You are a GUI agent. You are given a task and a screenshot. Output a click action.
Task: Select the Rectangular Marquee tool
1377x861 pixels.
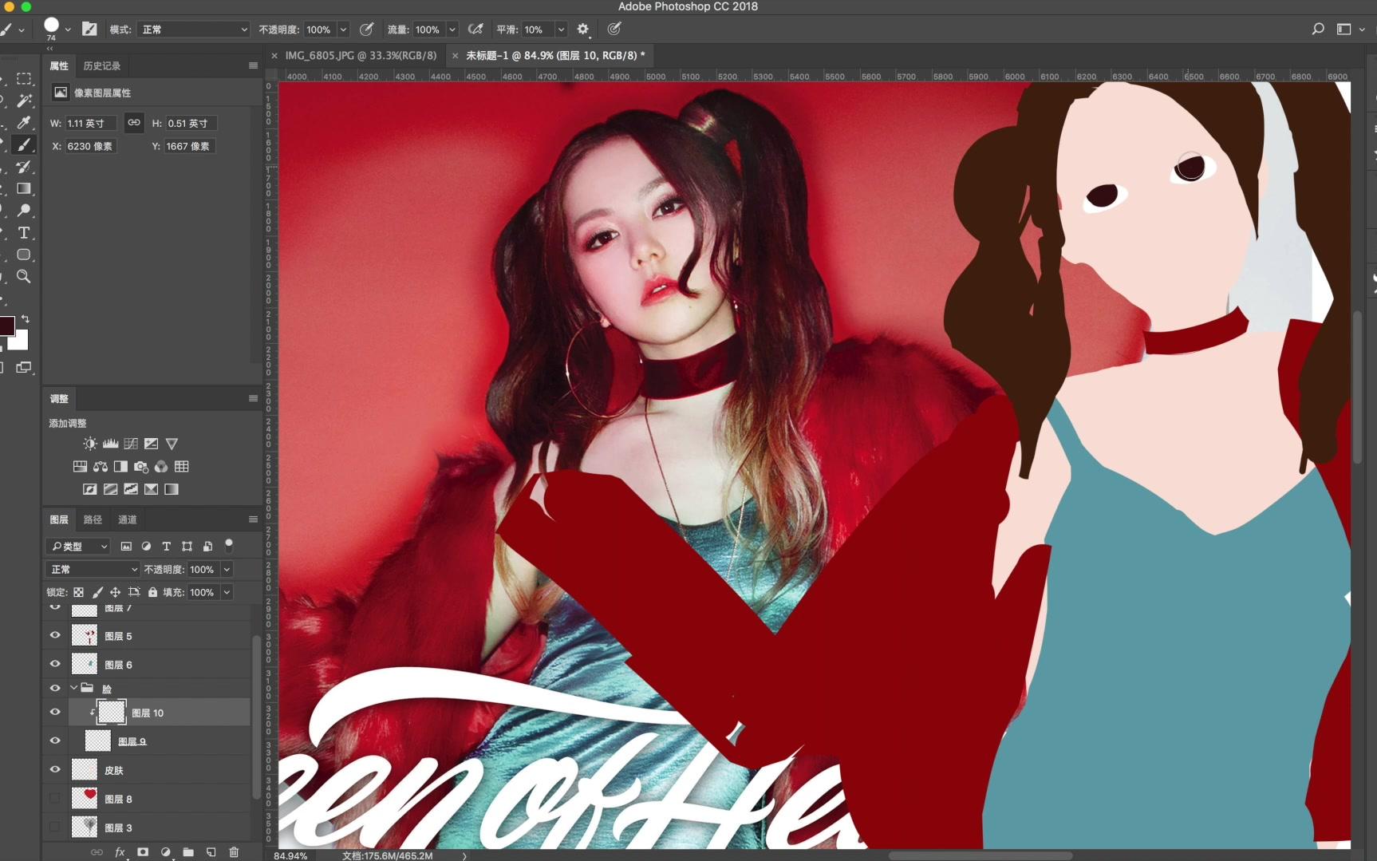tap(24, 79)
